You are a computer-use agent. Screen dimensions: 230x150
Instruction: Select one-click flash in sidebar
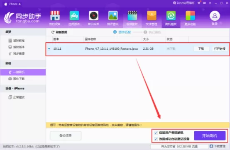click(23, 72)
